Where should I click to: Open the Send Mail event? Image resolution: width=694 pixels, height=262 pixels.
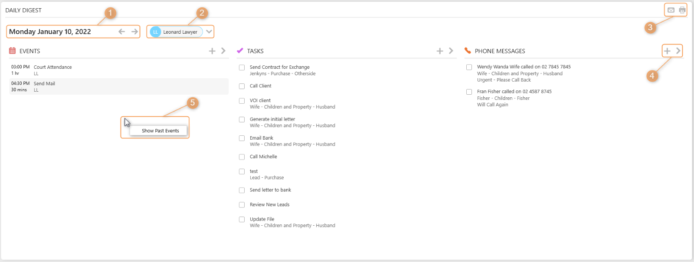coord(44,84)
